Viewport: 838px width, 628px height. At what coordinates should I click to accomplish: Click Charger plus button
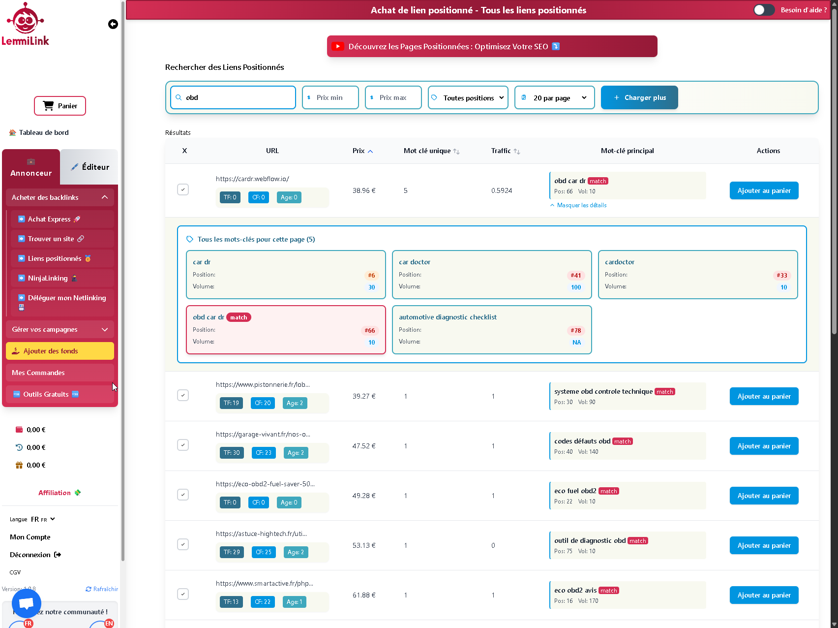pyautogui.click(x=639, y=97)
